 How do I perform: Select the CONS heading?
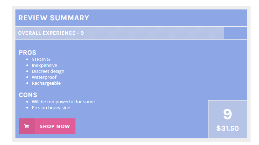pos(28,95)
